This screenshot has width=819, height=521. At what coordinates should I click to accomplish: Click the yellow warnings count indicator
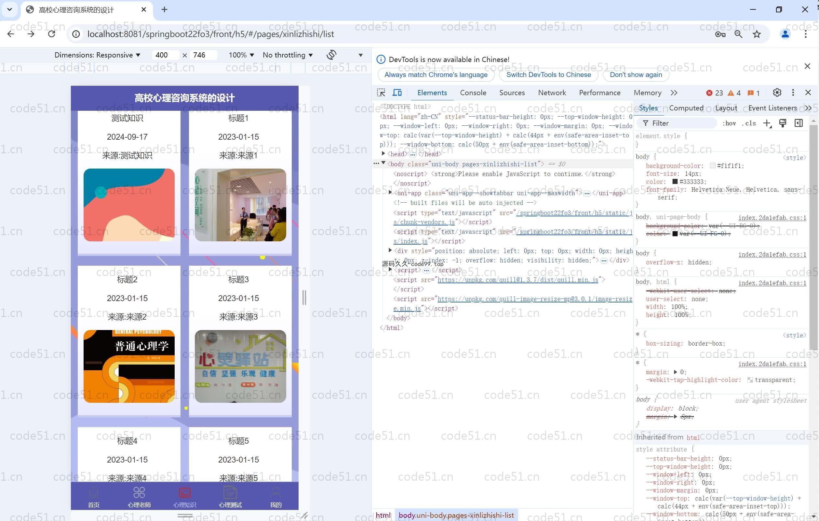tap(734, 93)
